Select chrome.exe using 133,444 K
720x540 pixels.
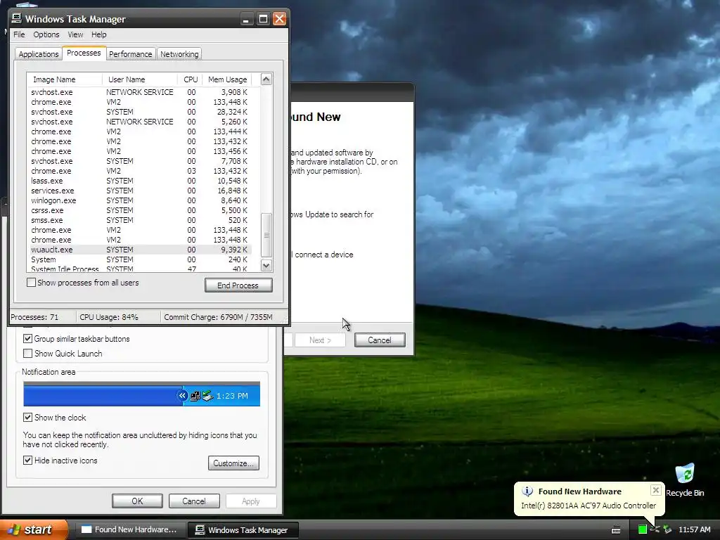point(141,131)
